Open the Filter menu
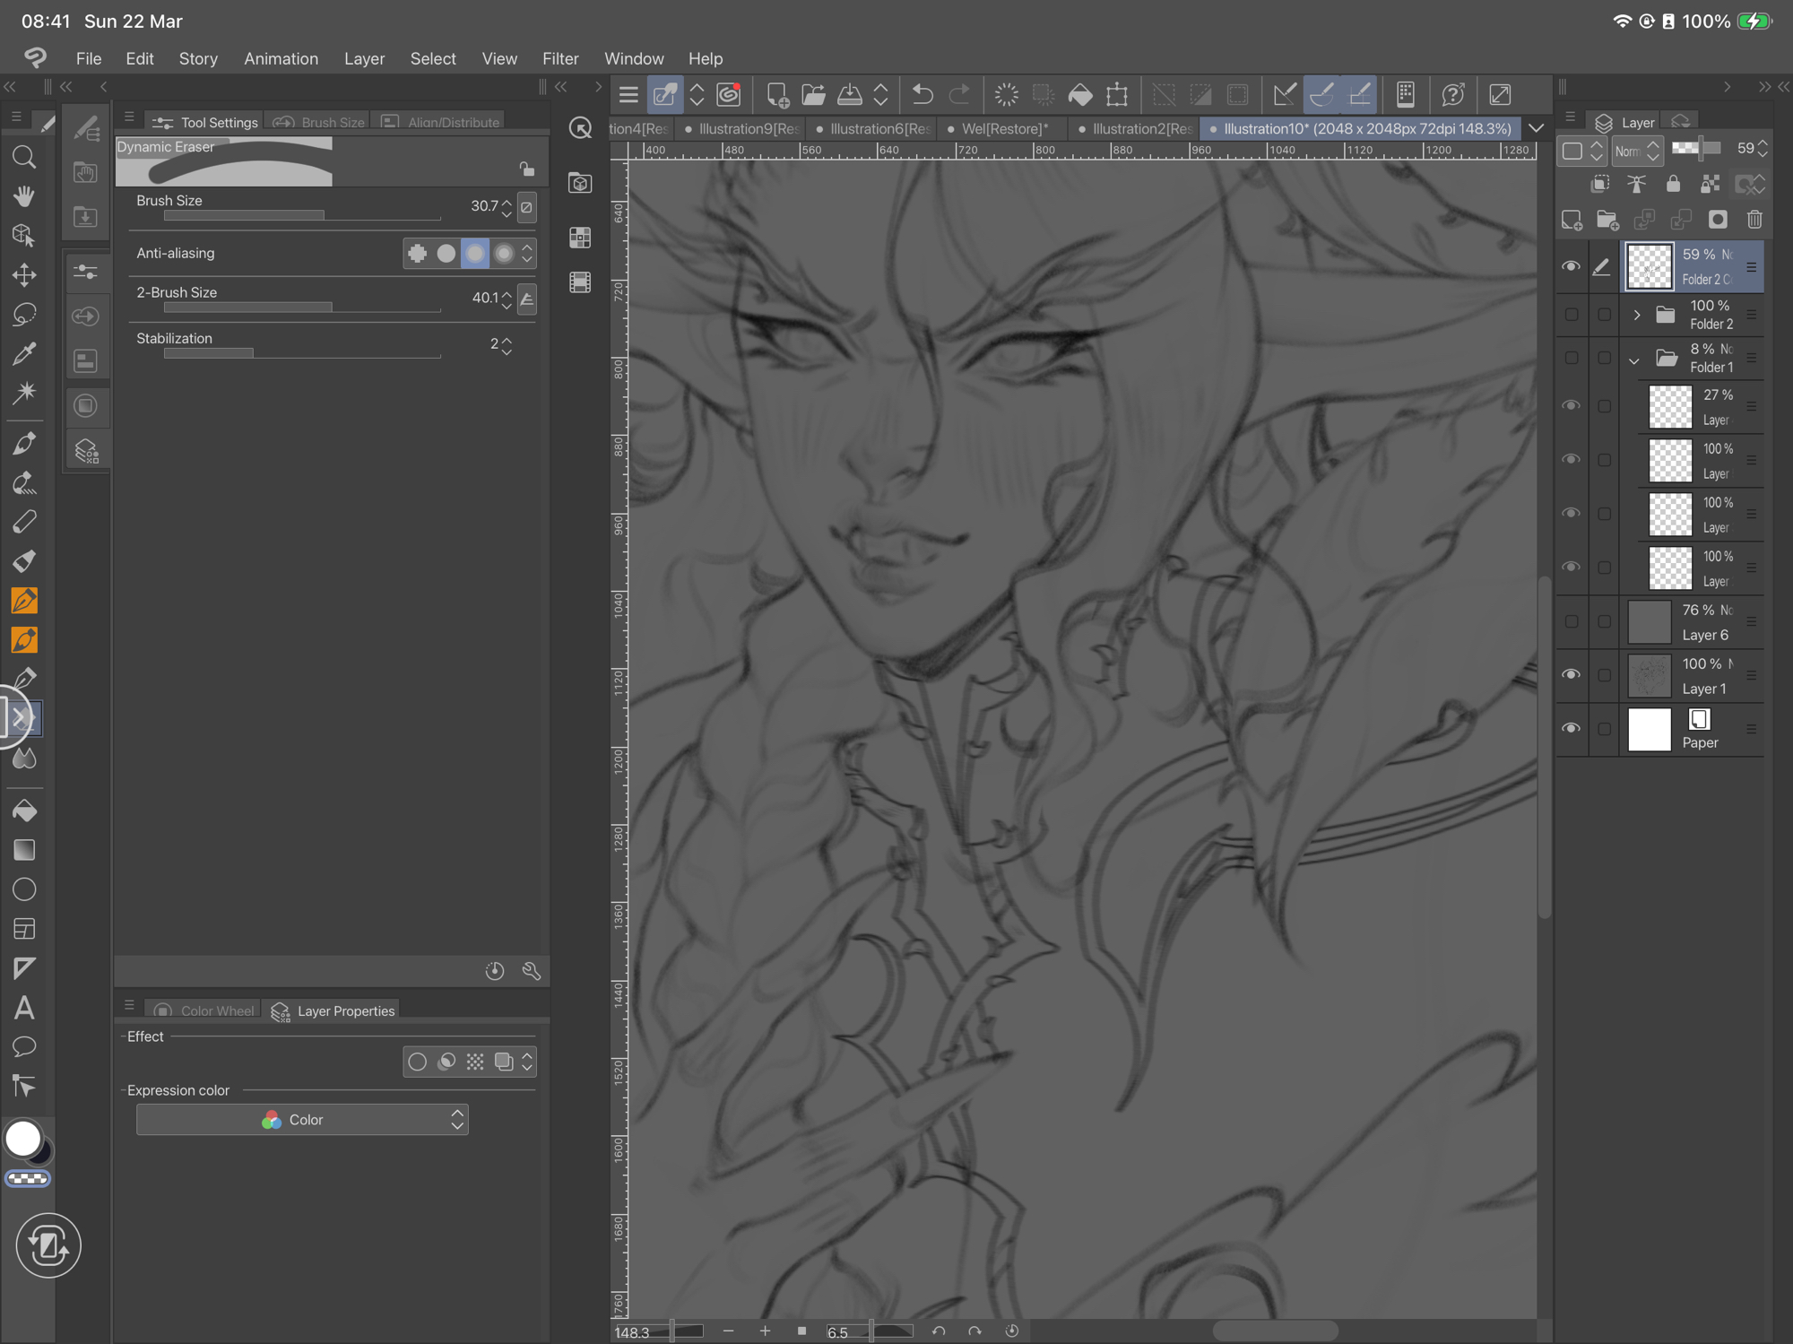The image size is (1793, 1344). (x=560, y=58)
